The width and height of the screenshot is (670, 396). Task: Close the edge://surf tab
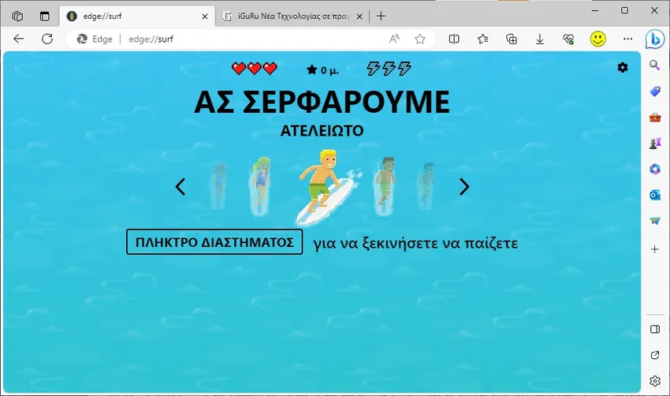[205, 17]
